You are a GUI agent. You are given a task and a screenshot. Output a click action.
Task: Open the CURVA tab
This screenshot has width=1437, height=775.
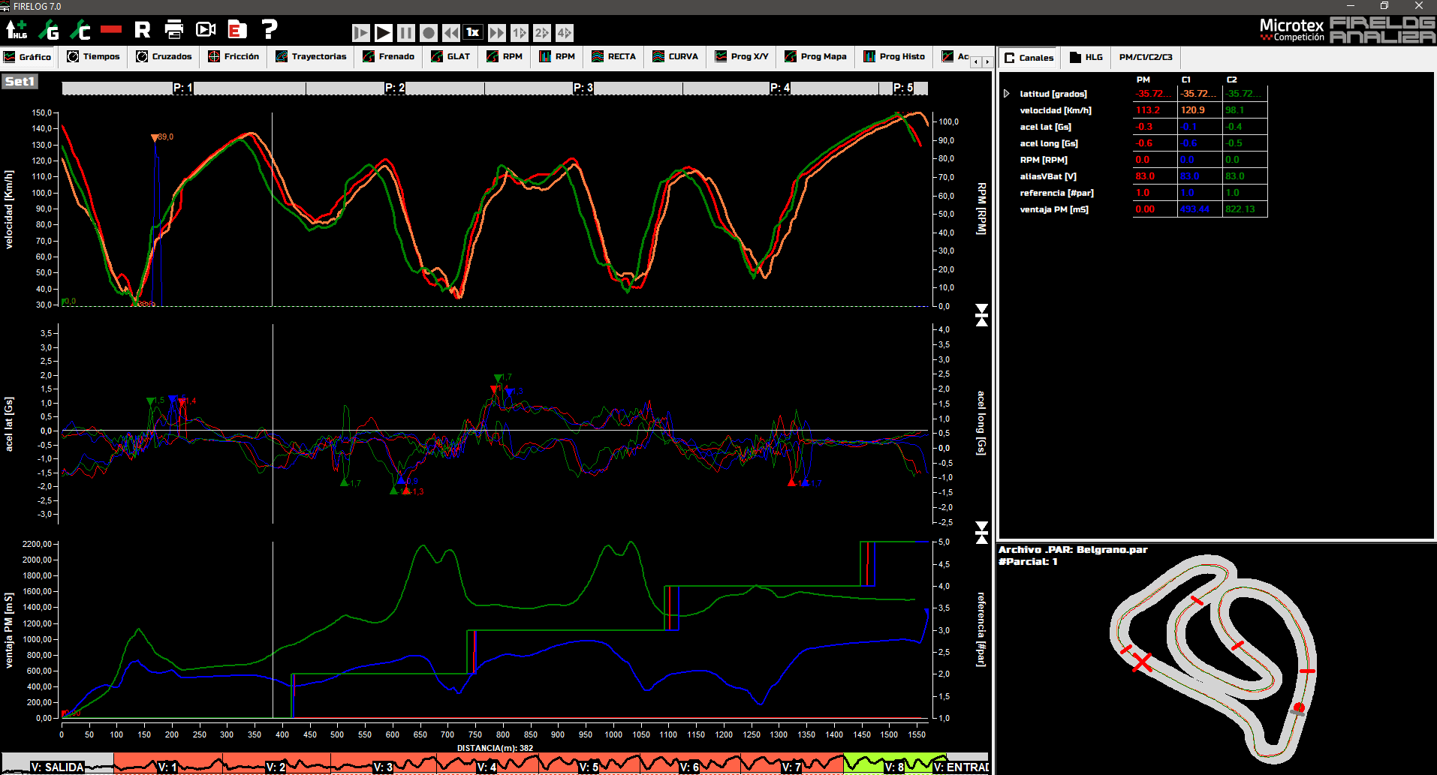[676, 57]
